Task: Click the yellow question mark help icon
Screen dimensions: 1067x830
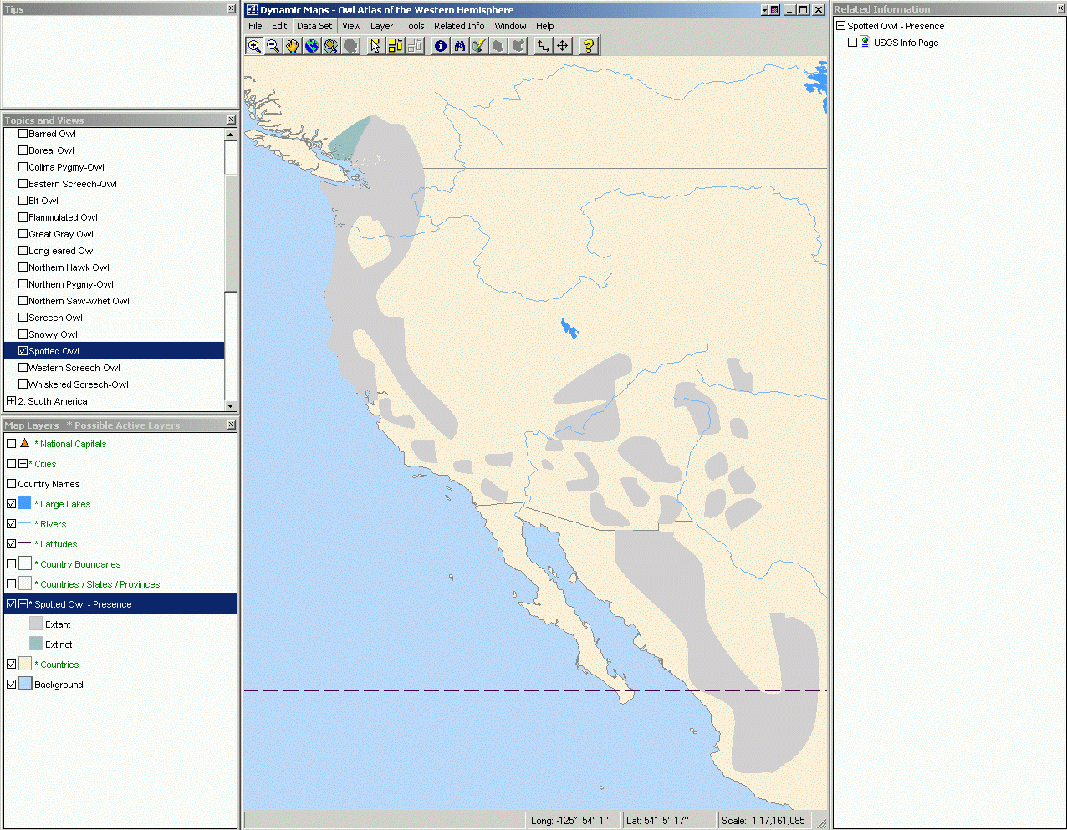Action: [589, 46]
